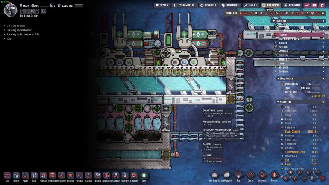The width and height of the screenshot is (329, 185).
Task: Select the Cancel tool
Action: (250, 176)
